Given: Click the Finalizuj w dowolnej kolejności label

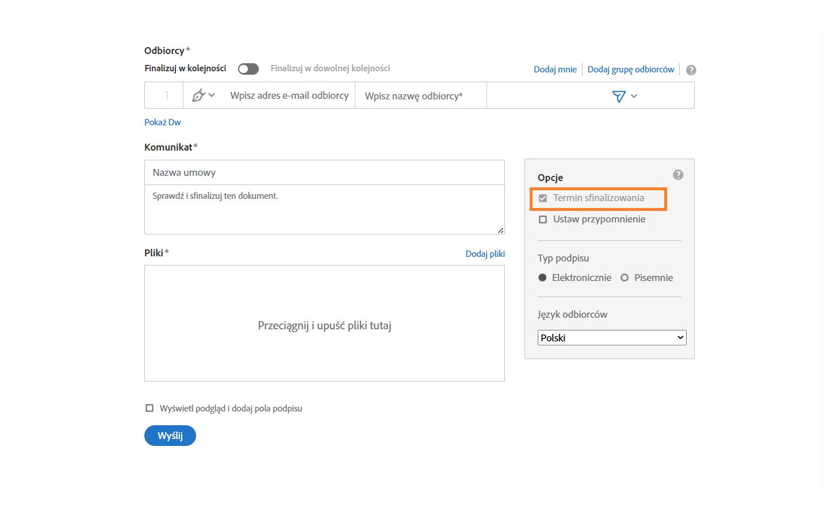Looking at the screenshot, I should coord(330,68).
